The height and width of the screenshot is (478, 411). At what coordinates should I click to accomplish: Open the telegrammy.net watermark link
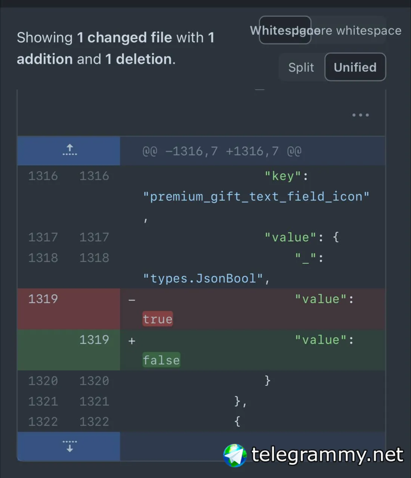327,454
